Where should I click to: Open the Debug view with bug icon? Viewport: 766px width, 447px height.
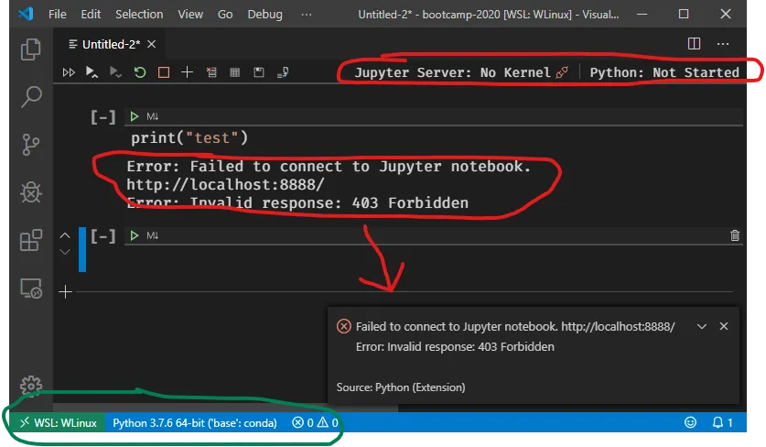[31, 192]
